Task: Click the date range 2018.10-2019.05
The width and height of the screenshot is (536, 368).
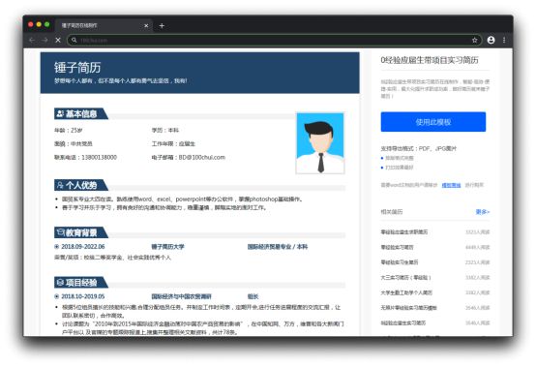Action: point(83,296)
